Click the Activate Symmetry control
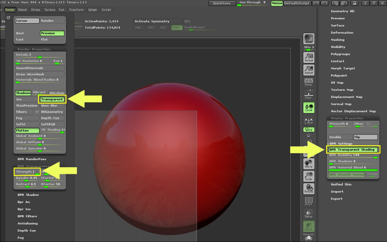The height and width of the screenshot is (242, 387). coord(158,21)
